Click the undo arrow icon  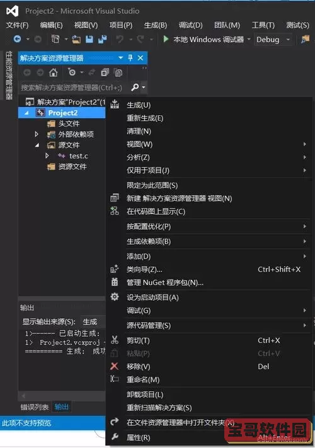[120, 39]
